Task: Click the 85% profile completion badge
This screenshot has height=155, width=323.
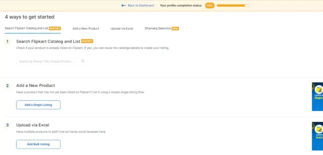Action: (210, 6)
